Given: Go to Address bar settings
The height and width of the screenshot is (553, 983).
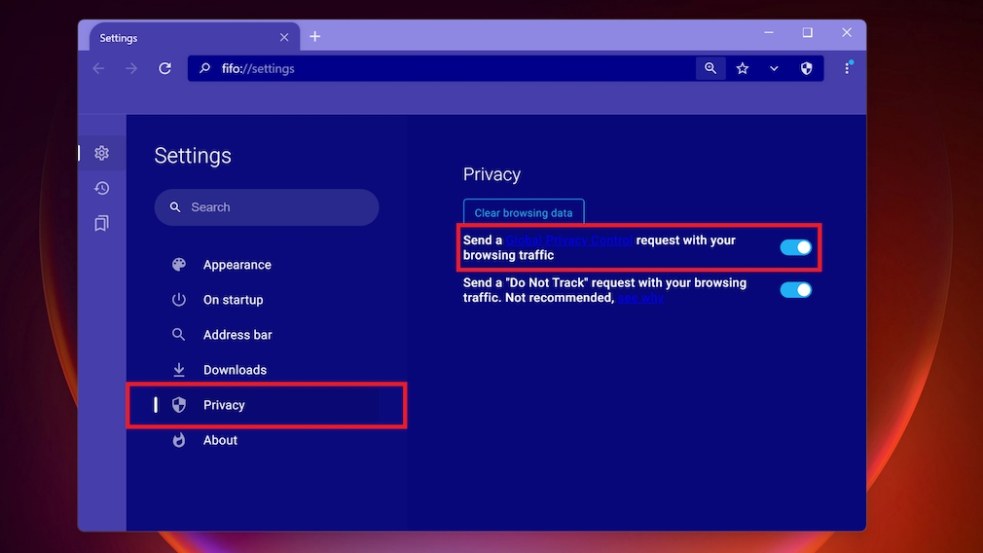Looking at the screenshot, I should tap(237, 335).
